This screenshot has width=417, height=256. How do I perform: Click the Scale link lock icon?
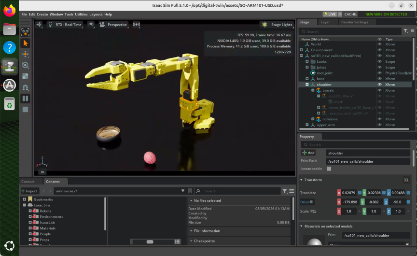tap(313, 211)
